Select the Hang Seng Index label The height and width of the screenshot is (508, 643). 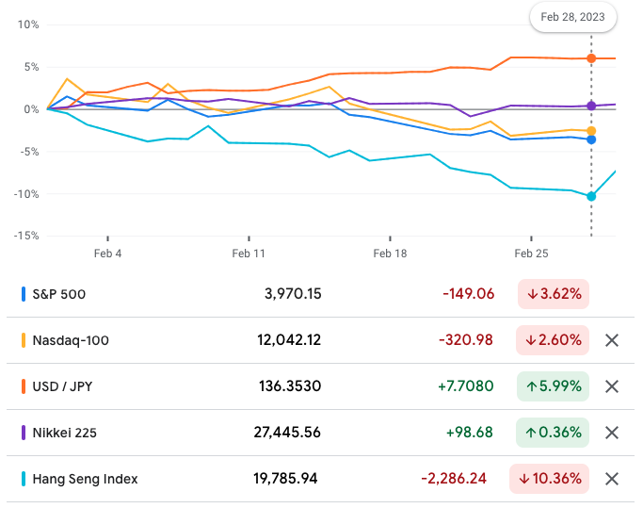coord(85,479)
